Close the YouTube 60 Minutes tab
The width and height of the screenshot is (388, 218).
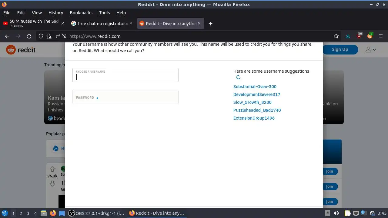(63, 23)
